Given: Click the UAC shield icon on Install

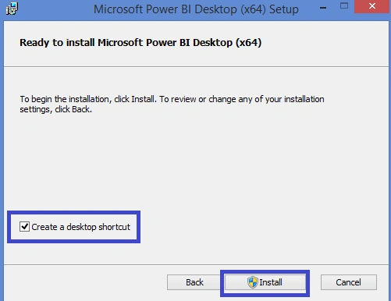Looking at the screenshot, I should [x=252, y=282].
